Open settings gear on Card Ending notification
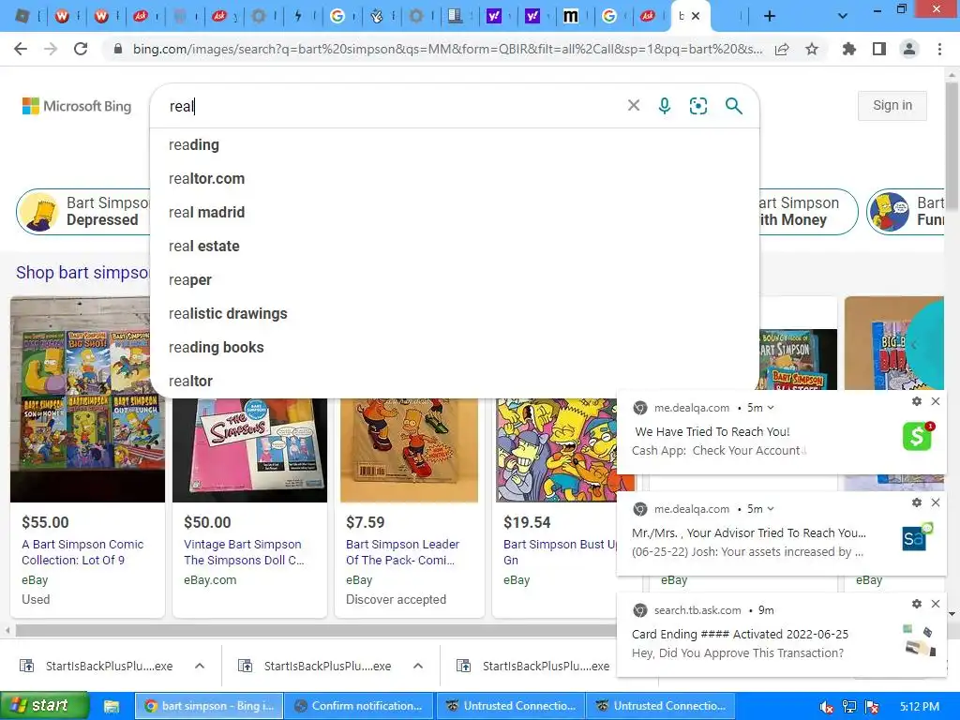Viewport: 960px width, 720px height. pyautogui.click(x=917, y=604)
